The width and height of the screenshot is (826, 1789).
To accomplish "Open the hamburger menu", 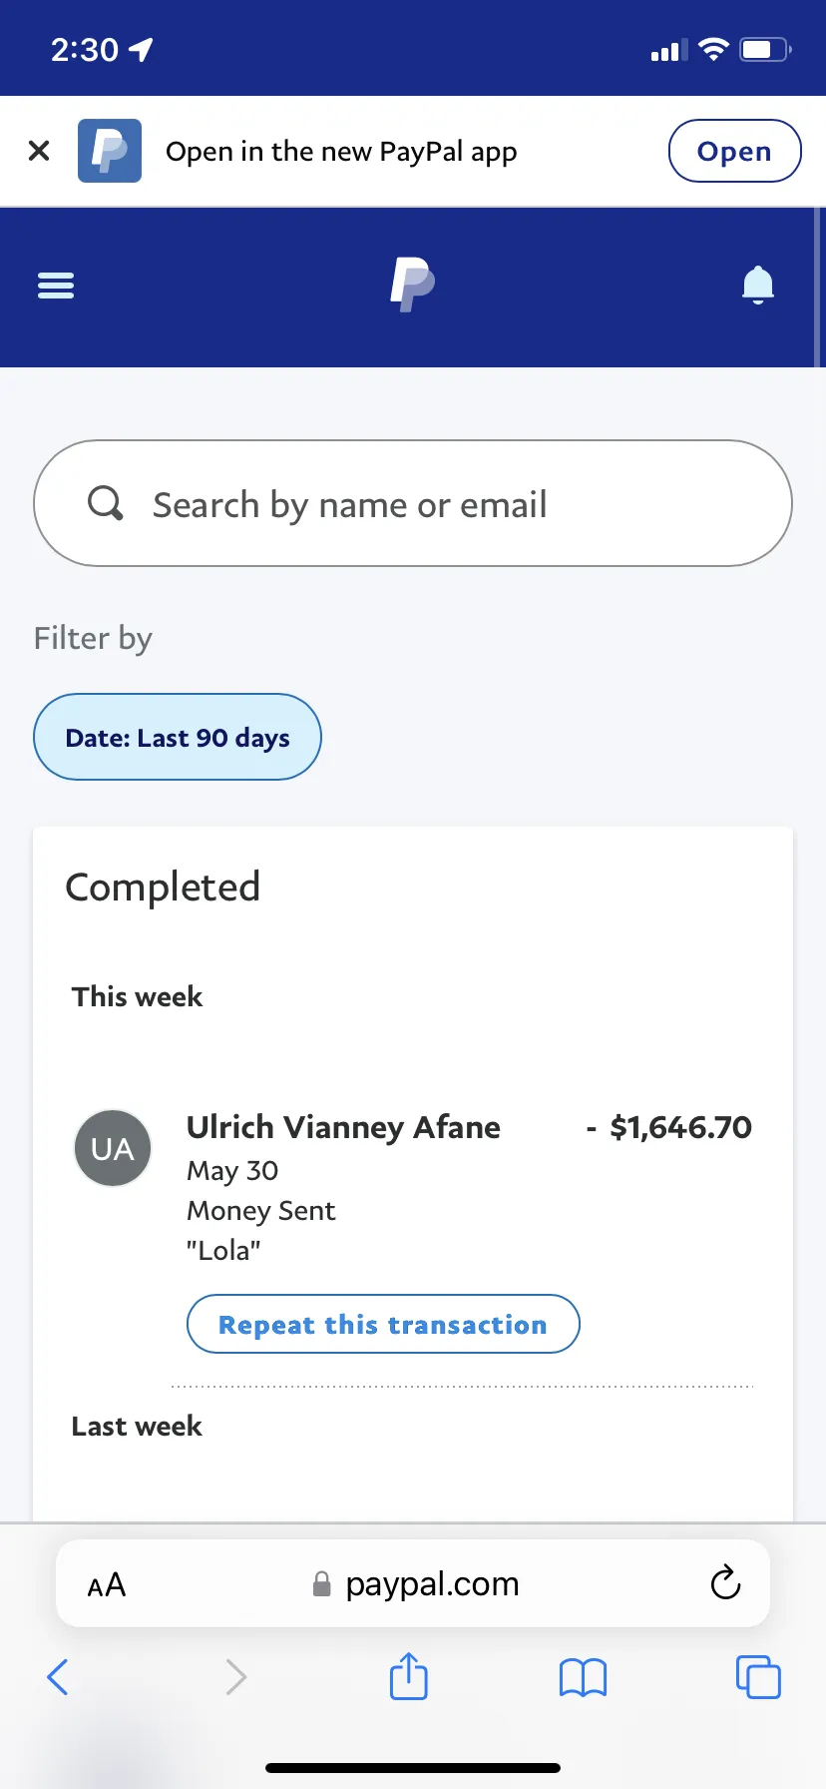I will point(56,286).
